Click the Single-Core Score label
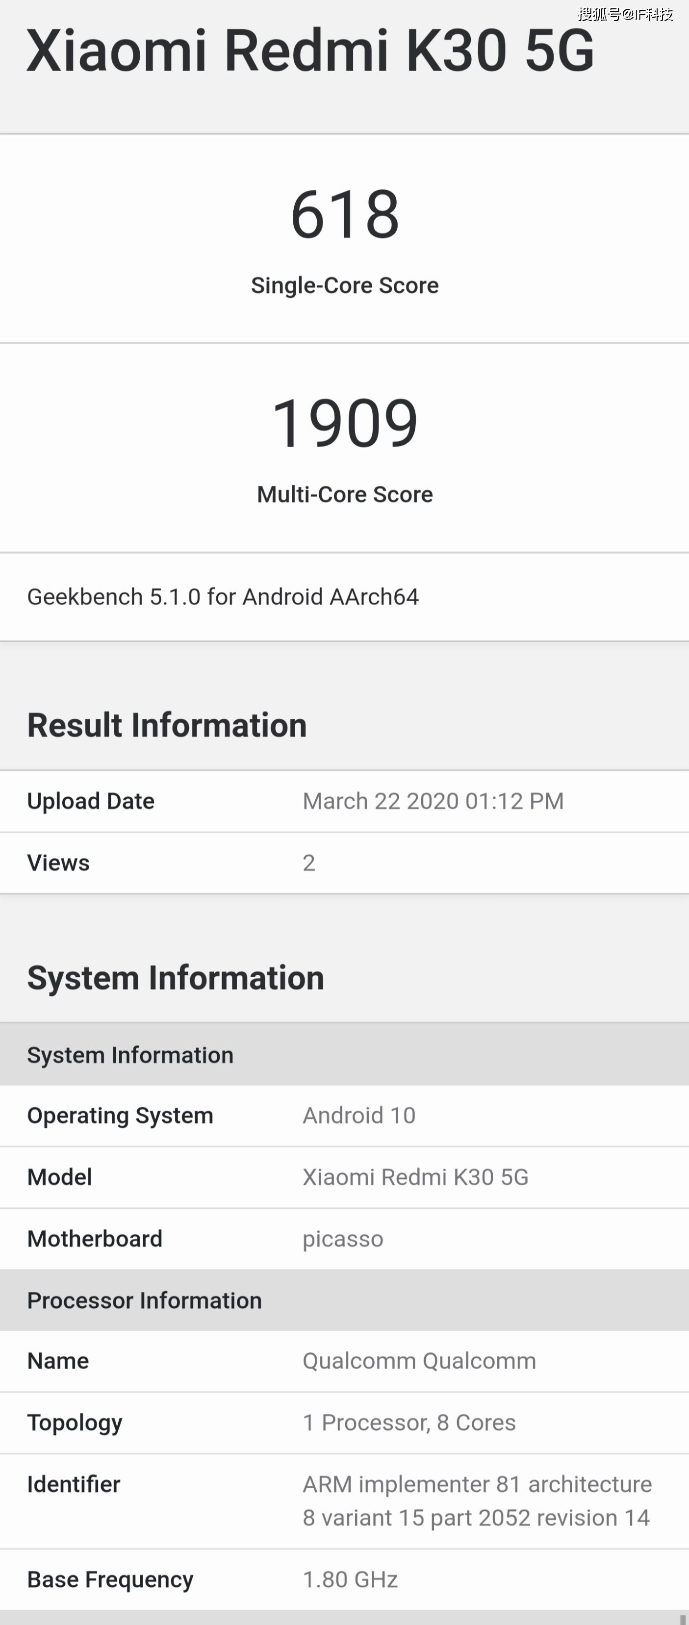Viewport: 689px width, 1625px height. point(344,285)
